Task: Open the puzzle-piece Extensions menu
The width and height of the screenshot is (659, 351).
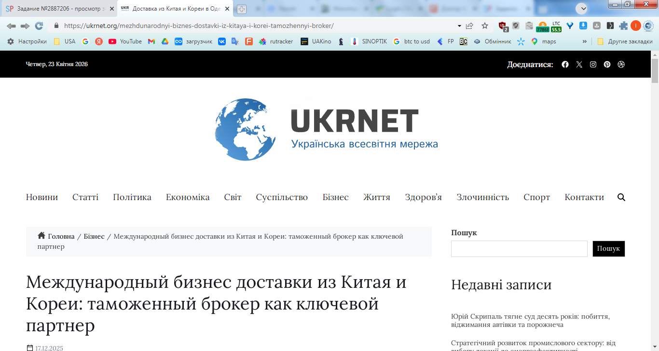Action: 623,26
